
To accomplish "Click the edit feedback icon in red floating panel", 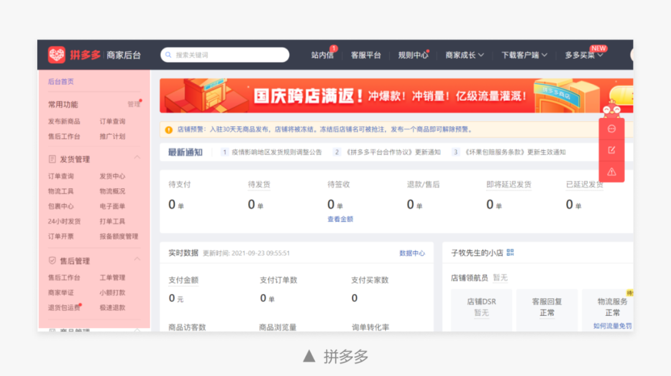I will [x=611, y=150].
